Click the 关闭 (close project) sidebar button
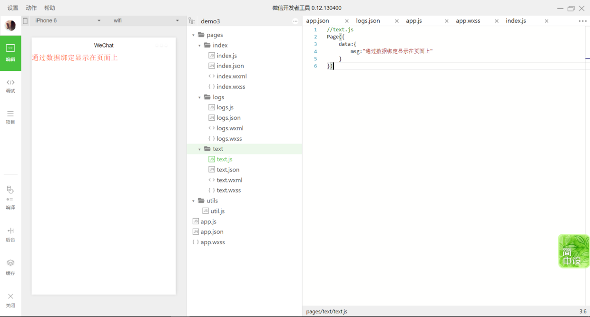590x317 pixels. pos(10,300)
